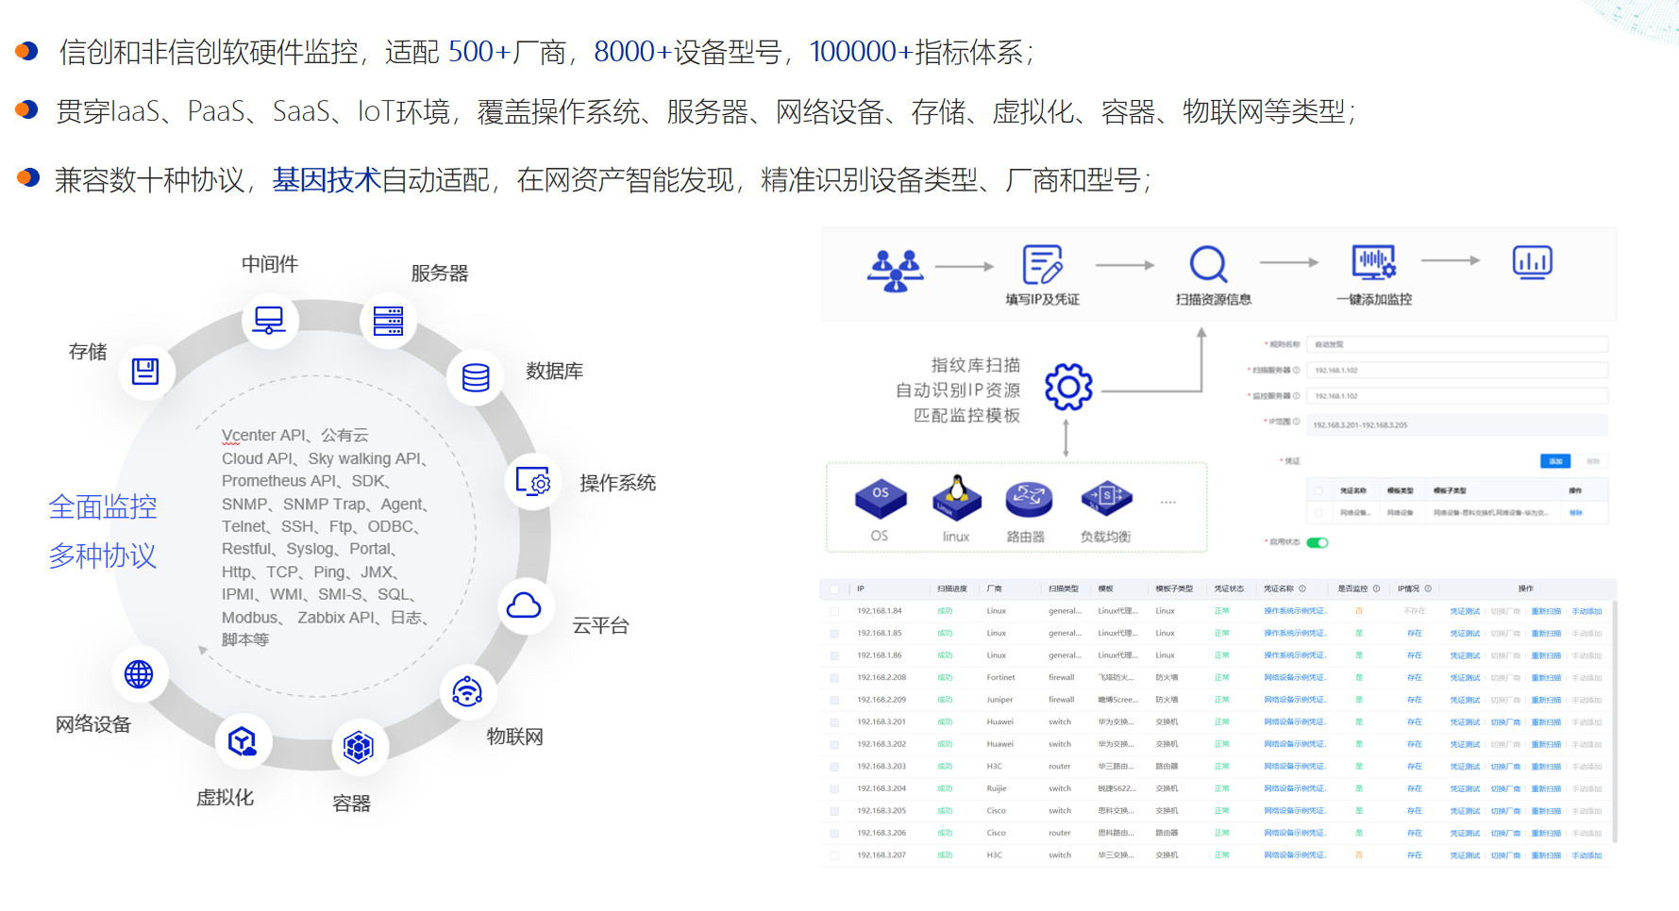
Task: Click the credential name link for 192.168.1.84
Action: point(1295,611)
